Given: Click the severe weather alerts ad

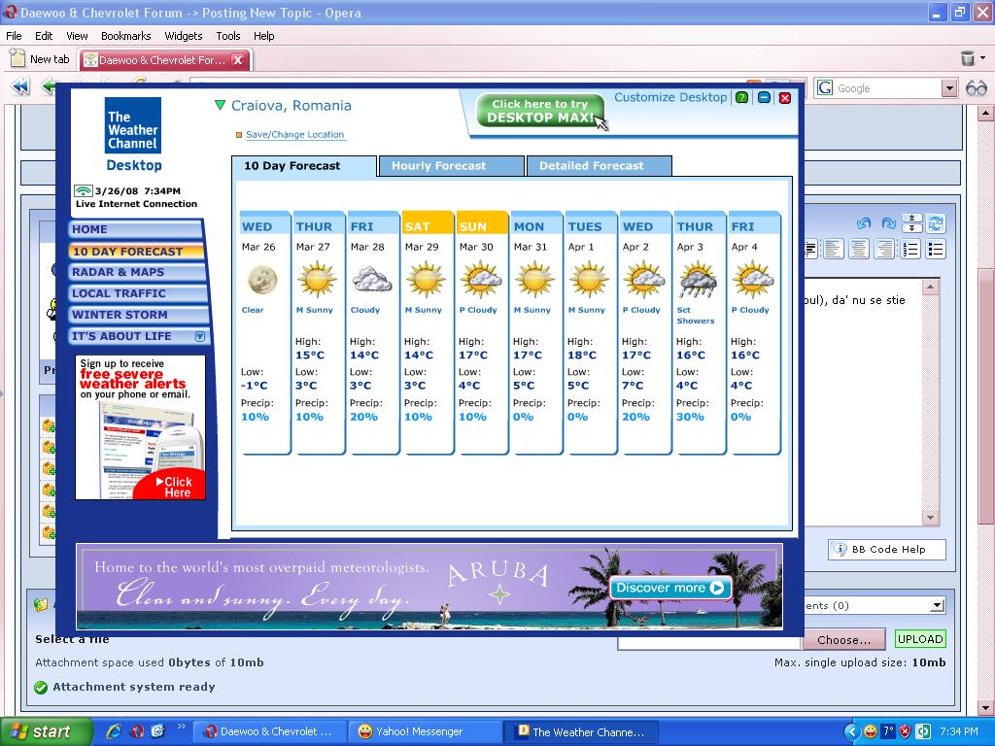Looking at the screenshot, I should tap(140, 427).
